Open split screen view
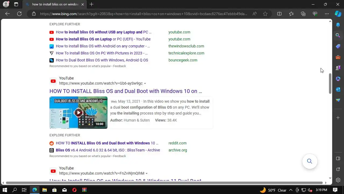The image size is (344, 194). pos(279,14)
